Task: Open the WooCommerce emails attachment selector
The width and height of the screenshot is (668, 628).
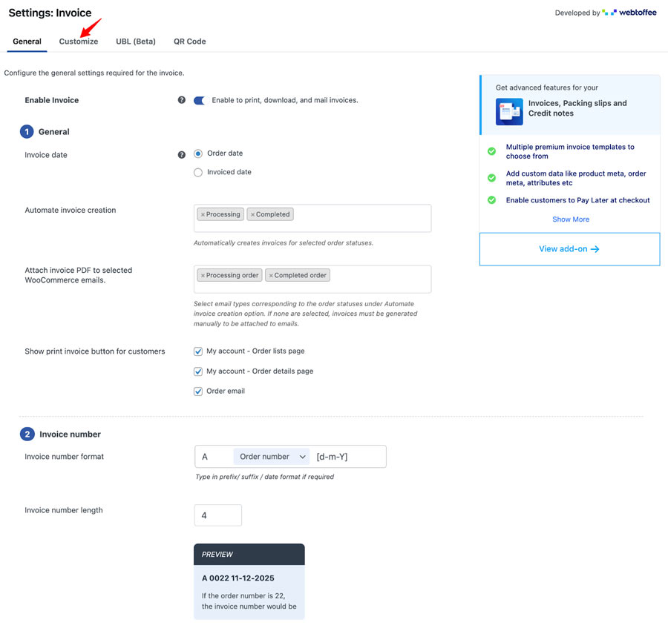Action: click(379, 279)
